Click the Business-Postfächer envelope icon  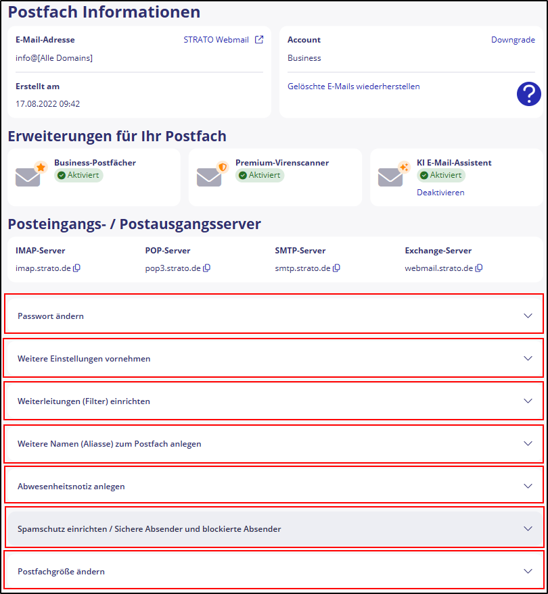coord(30,175)
